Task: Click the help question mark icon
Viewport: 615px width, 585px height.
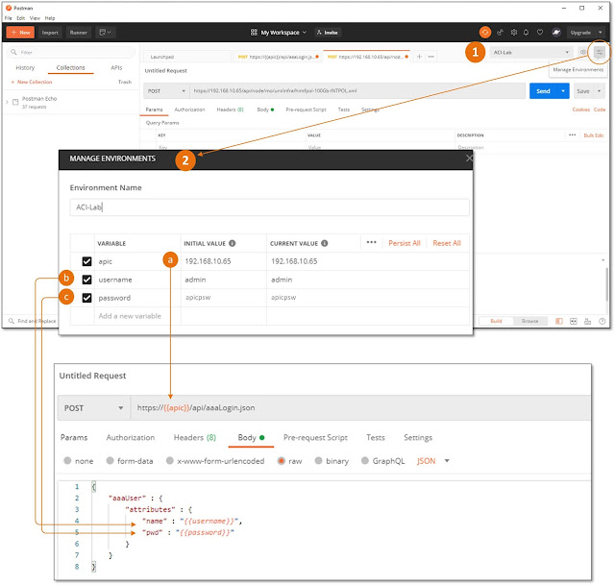Action: point(602,321)
